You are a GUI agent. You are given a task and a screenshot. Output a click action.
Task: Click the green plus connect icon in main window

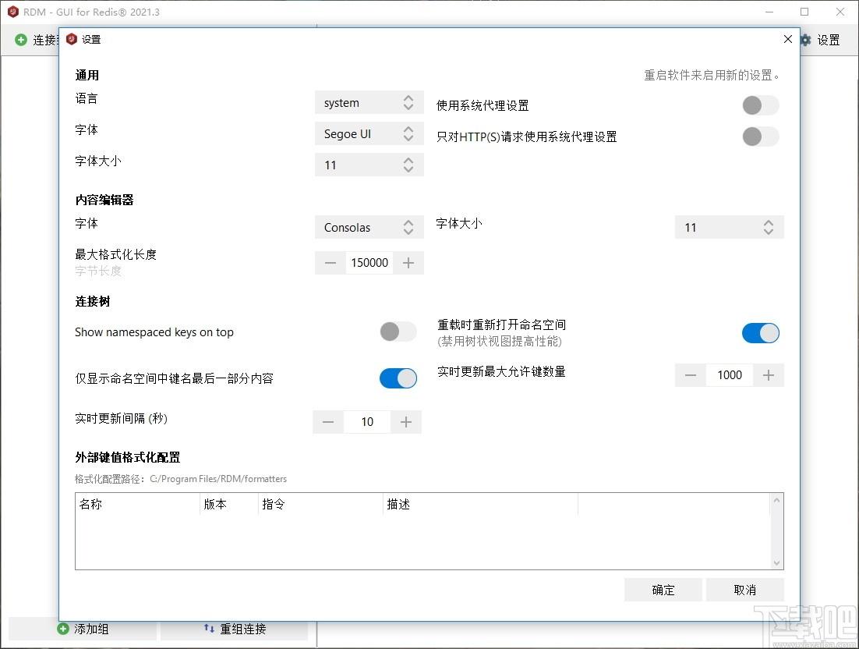coord(21,40)
